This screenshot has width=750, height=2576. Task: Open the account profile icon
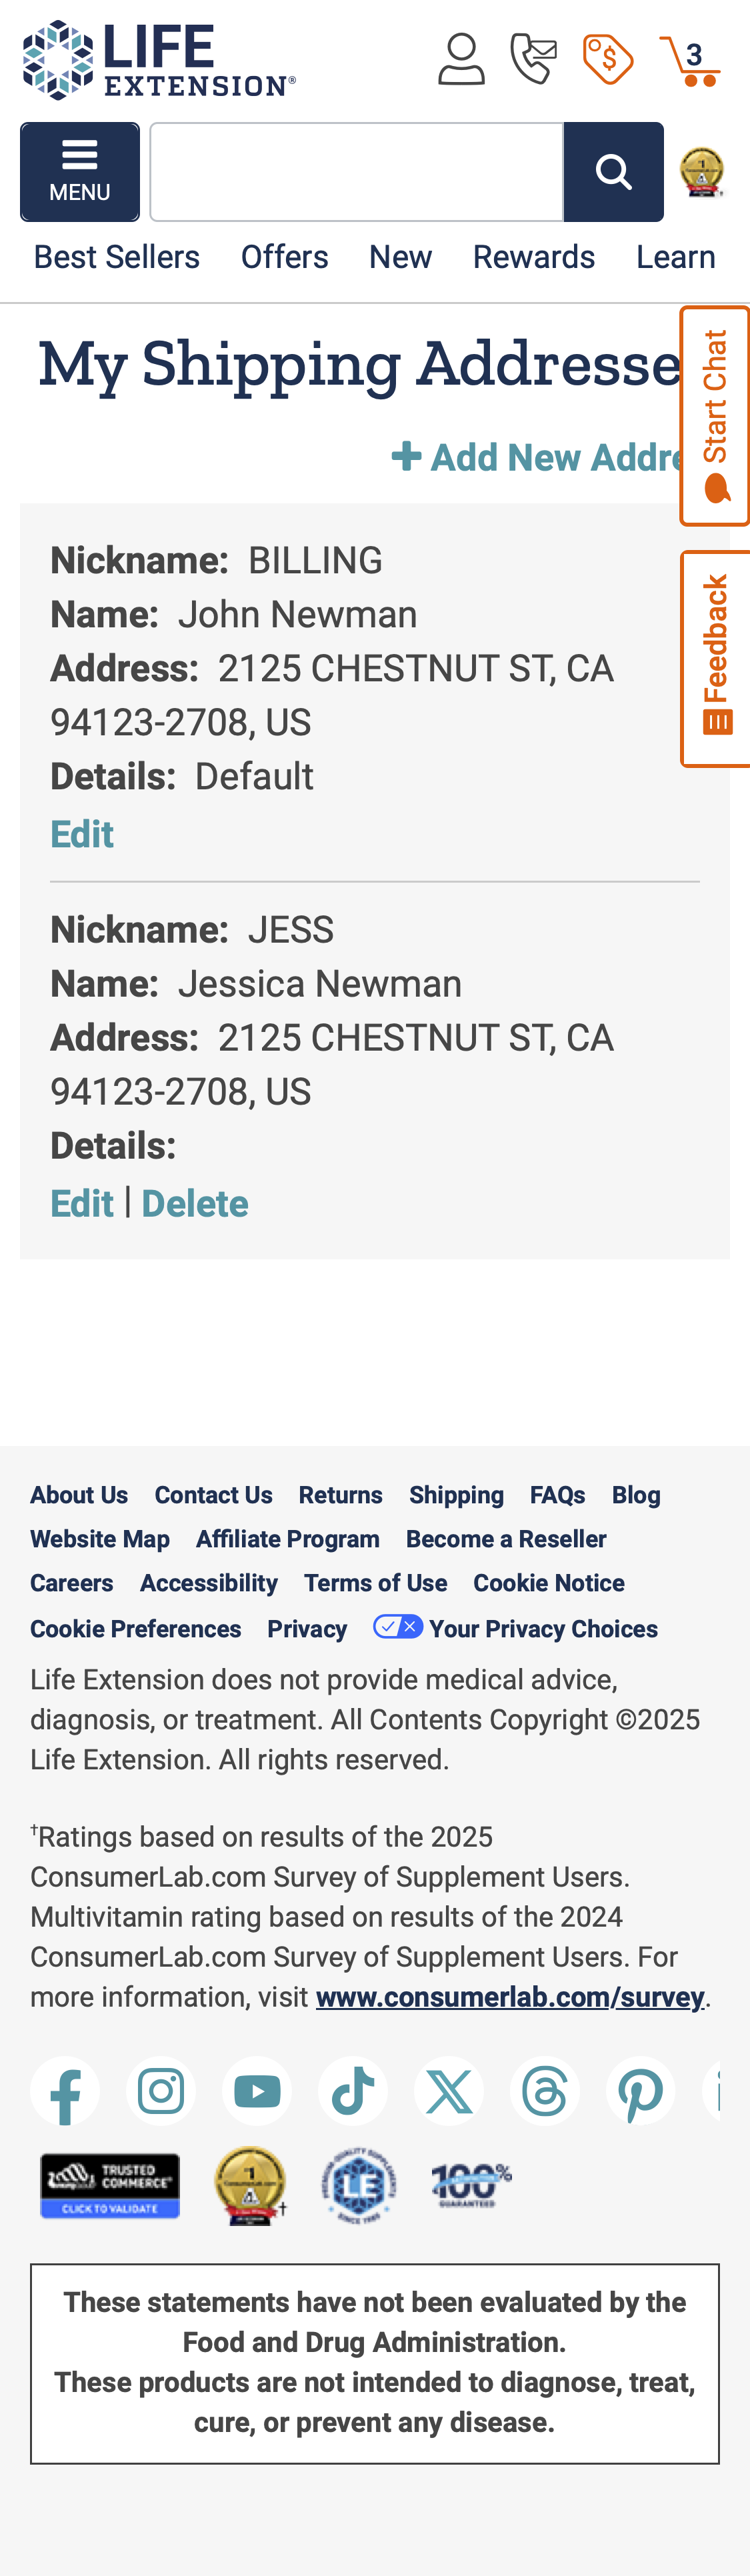[461, 60]
